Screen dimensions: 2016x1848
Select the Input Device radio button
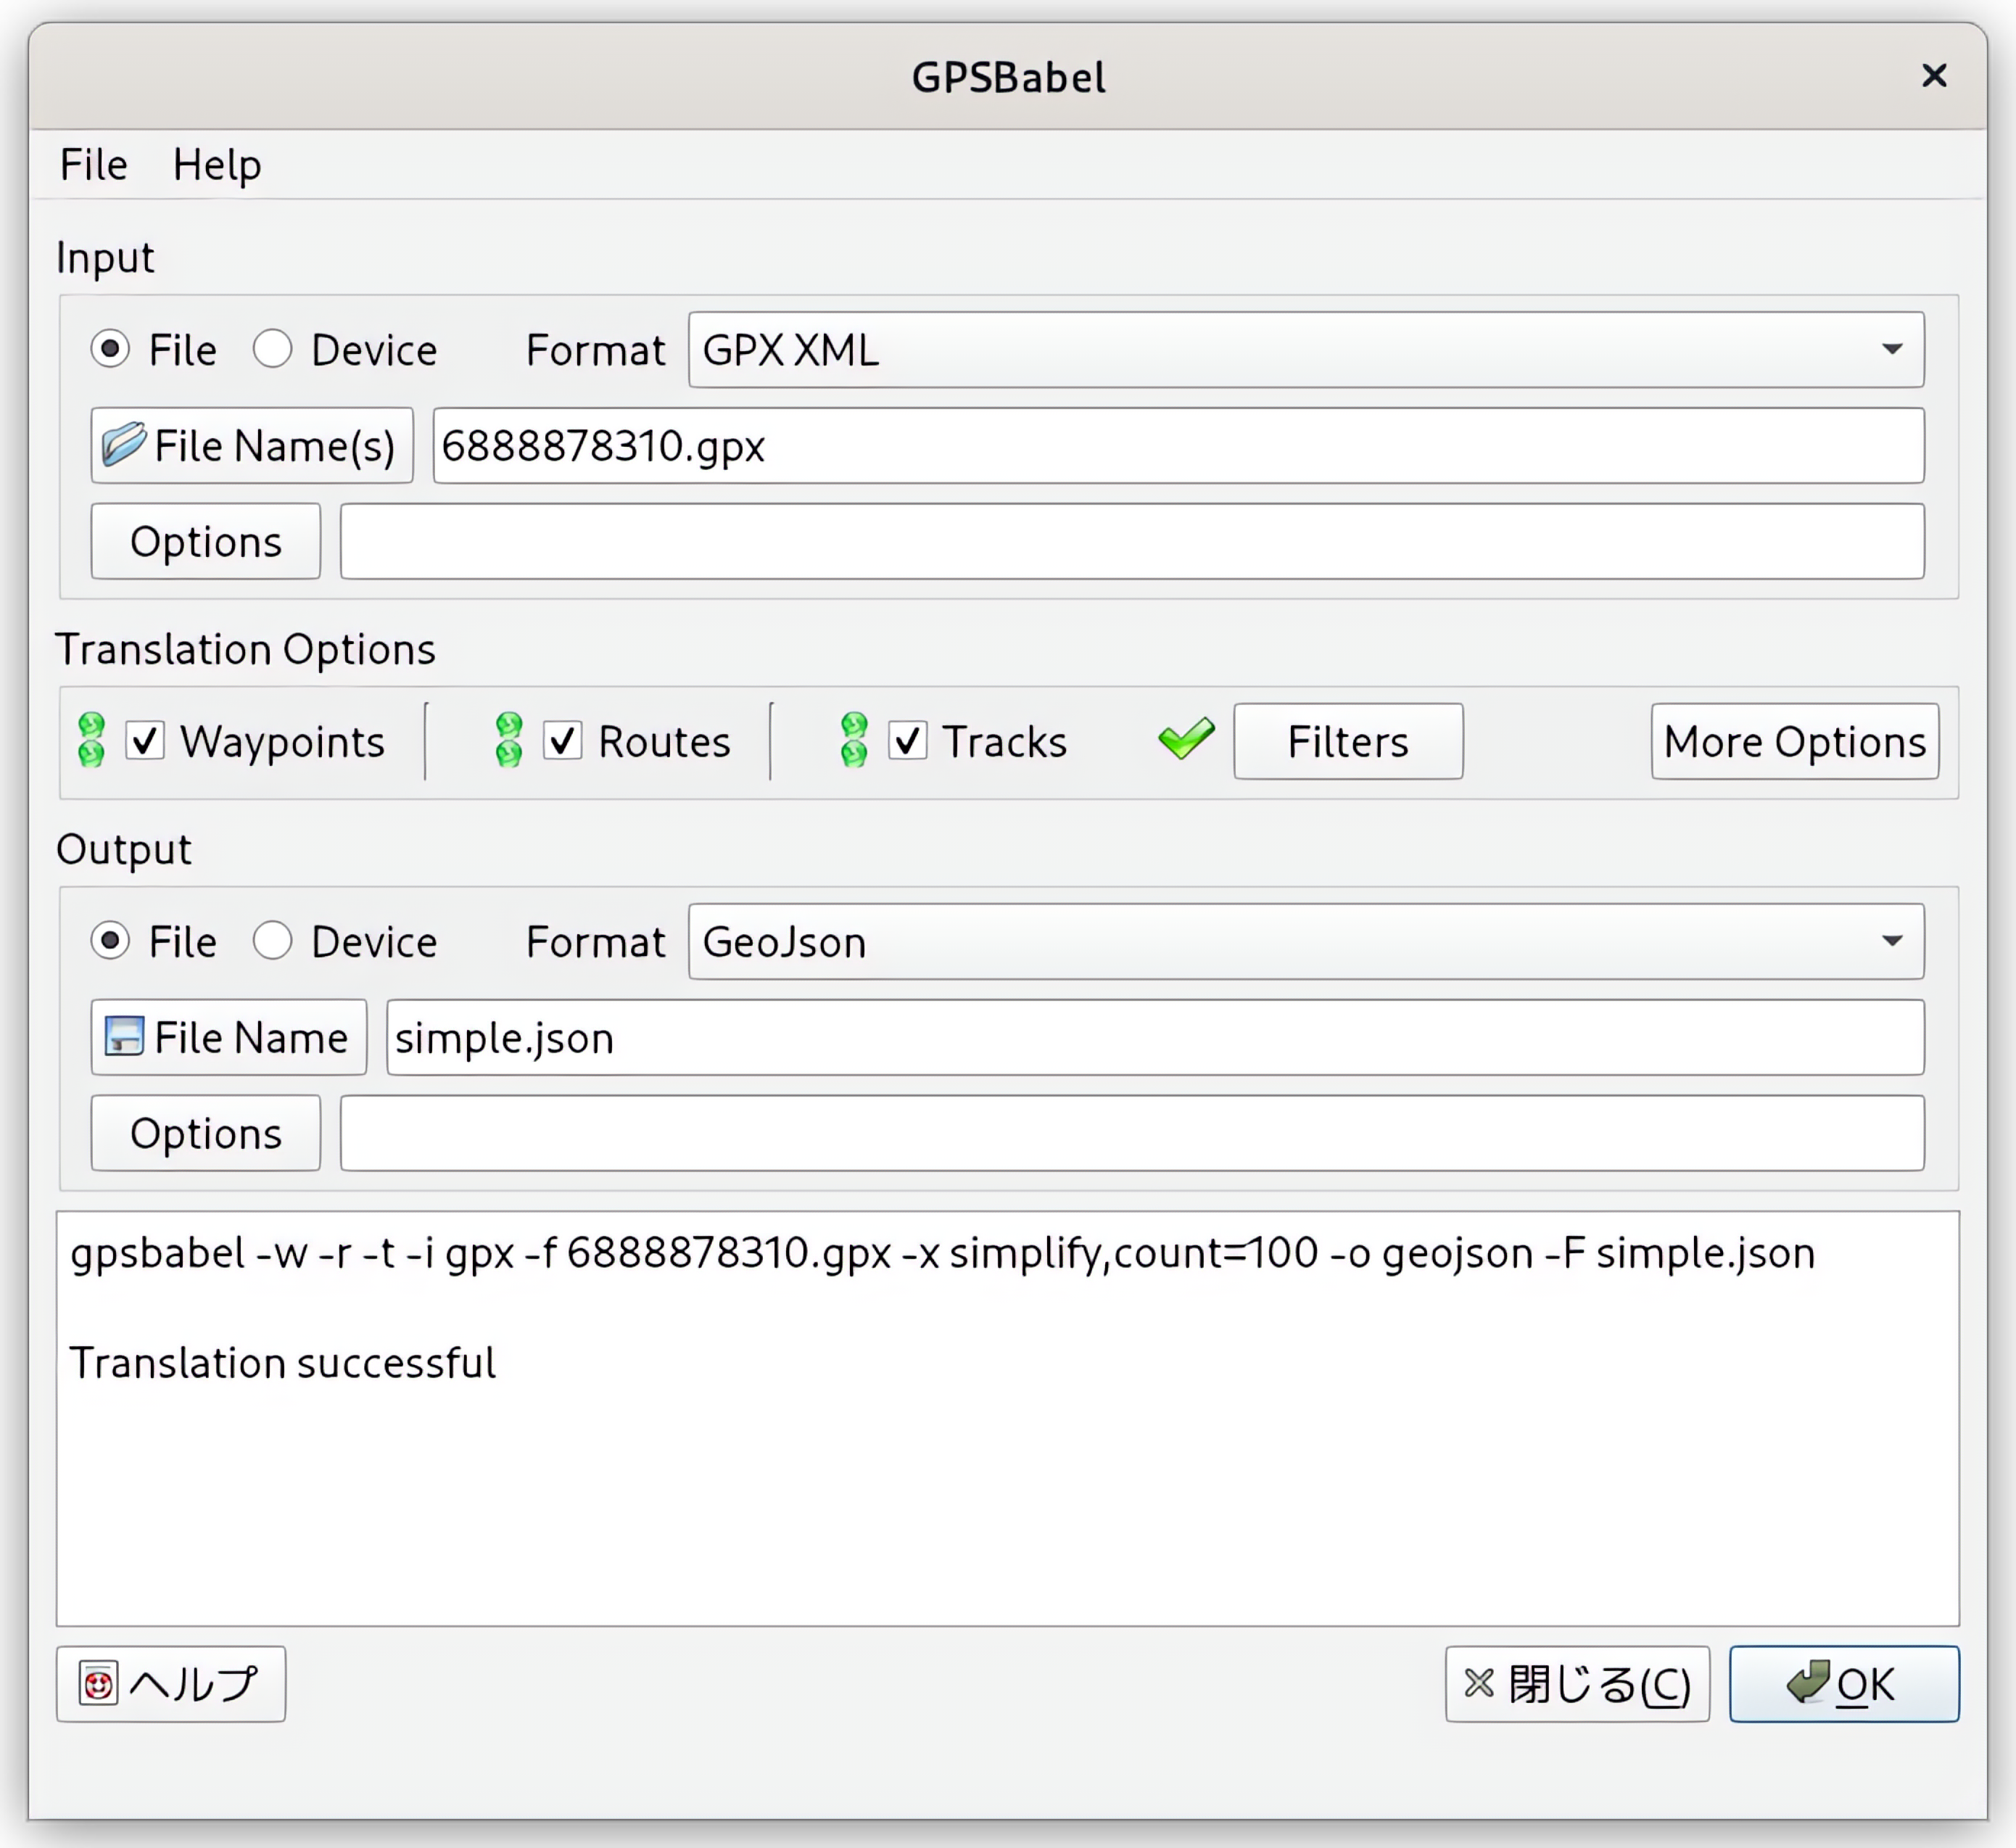(272, 349)
